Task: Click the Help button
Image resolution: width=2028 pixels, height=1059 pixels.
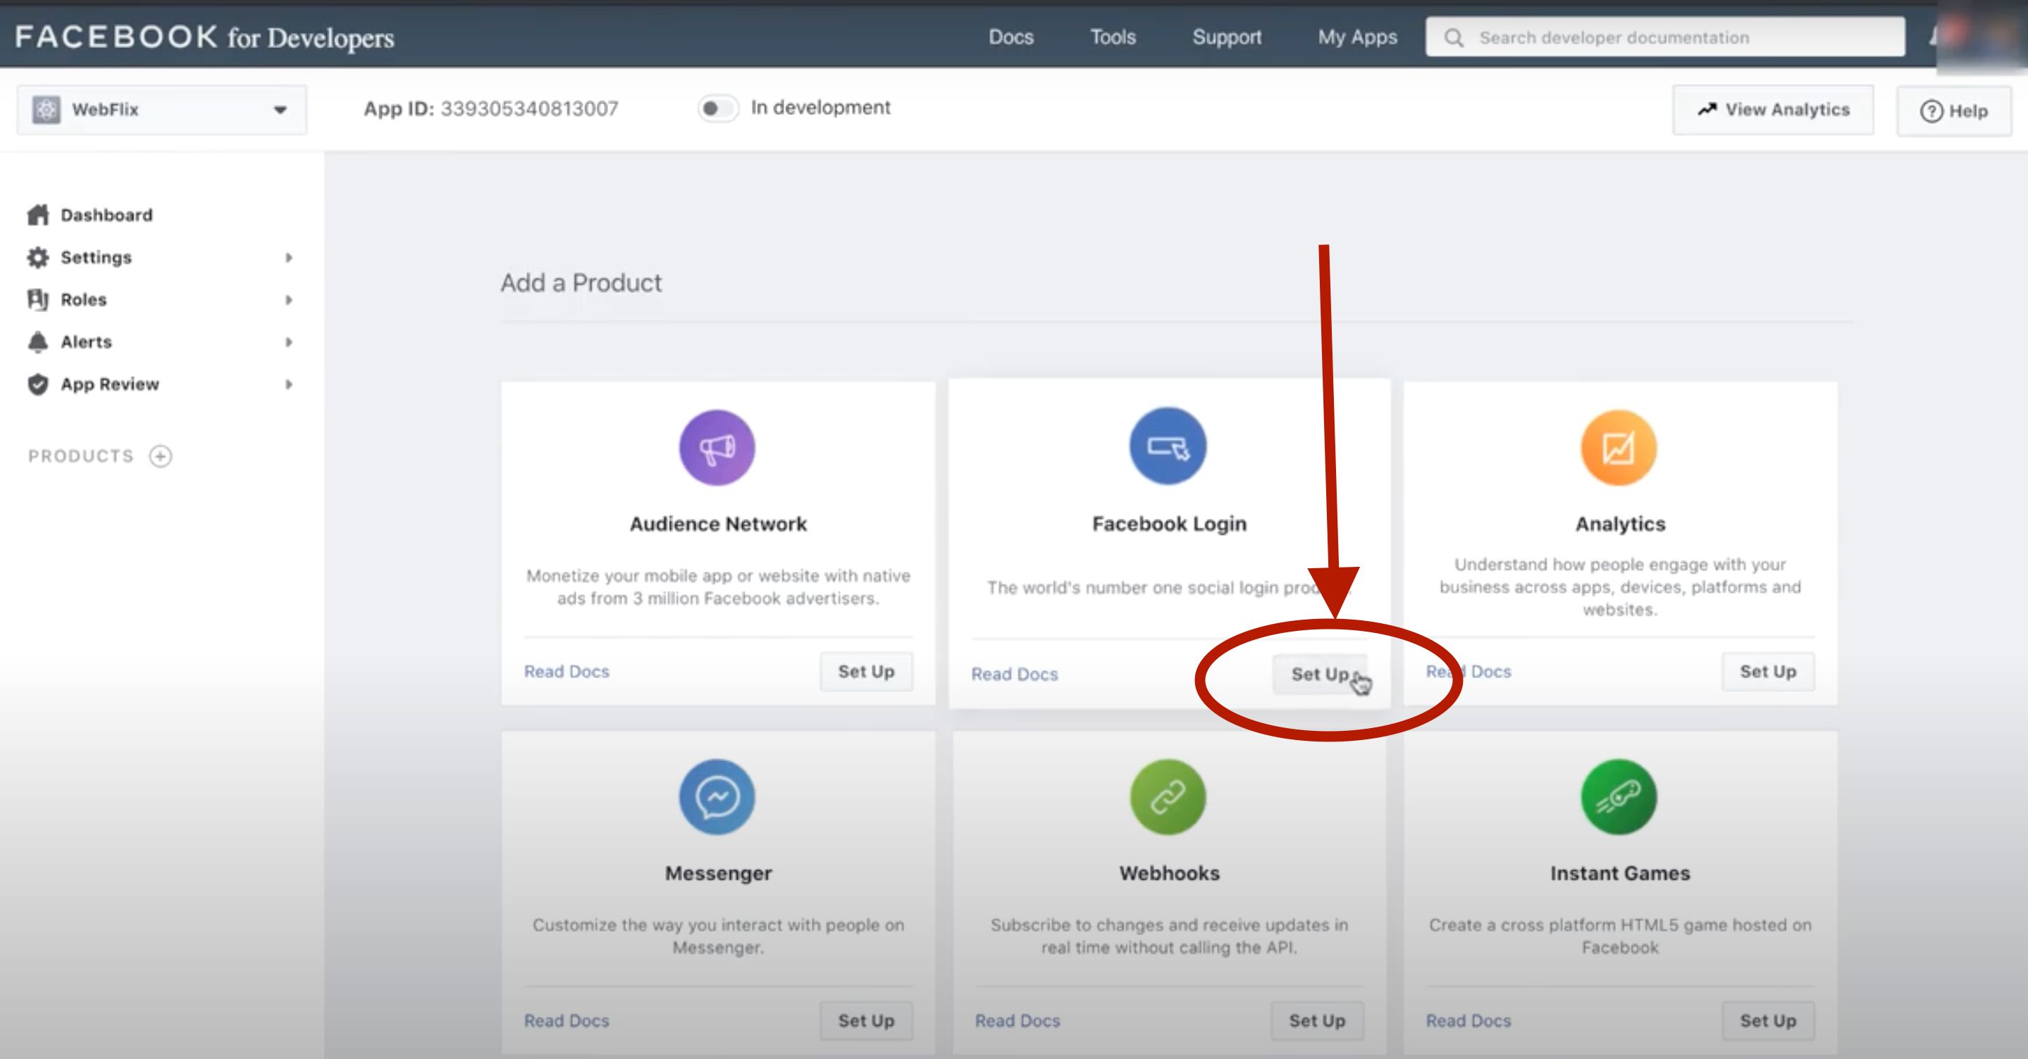Action: coord(1953,111)
